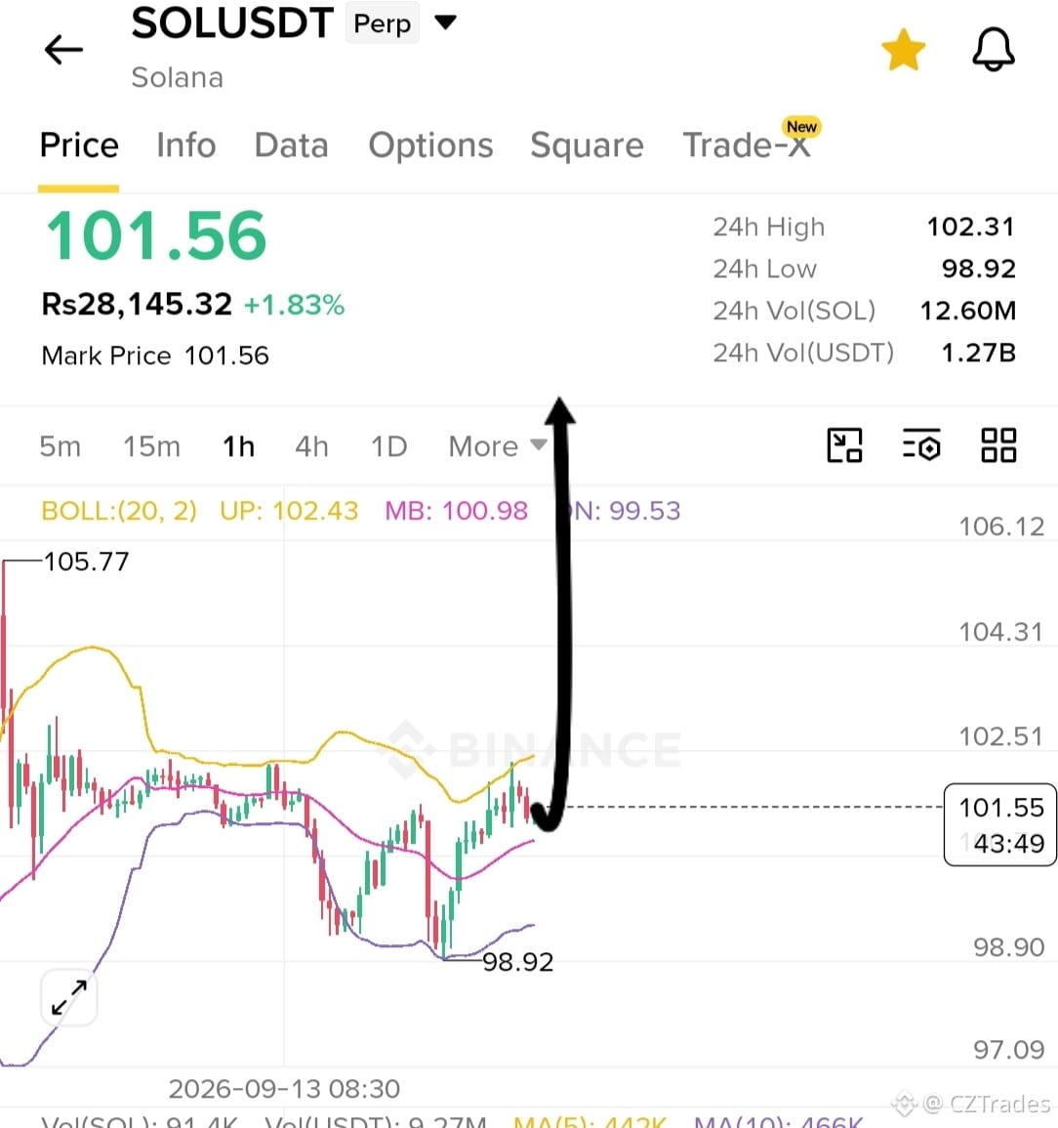
Task: Open the Square tab
Action: pyautogui.click(x=587, y=146)
